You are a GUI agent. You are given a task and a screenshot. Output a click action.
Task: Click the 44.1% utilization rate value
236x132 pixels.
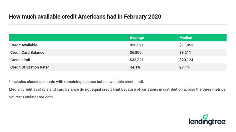coord(135,67)
